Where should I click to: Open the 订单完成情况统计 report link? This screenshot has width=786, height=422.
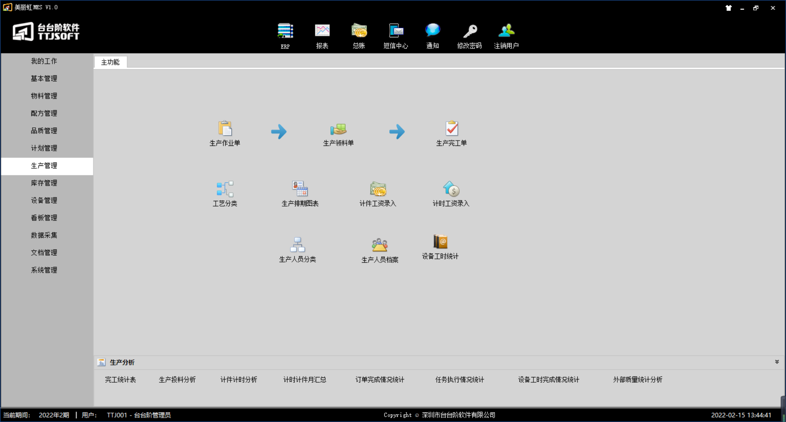point(379,380)
